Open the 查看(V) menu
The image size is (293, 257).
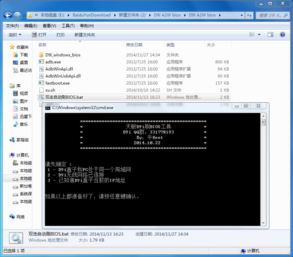coord(49,26)
